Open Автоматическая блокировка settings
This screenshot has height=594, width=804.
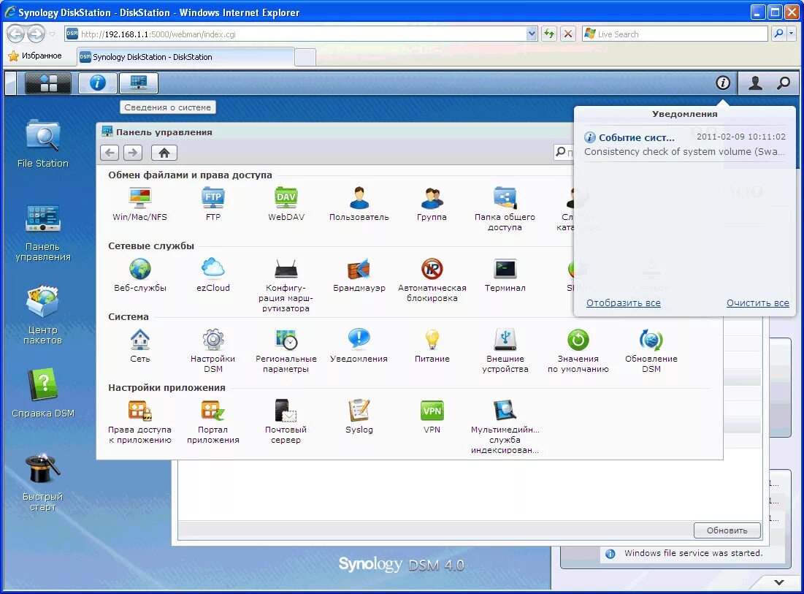click(x=432, y=280)
